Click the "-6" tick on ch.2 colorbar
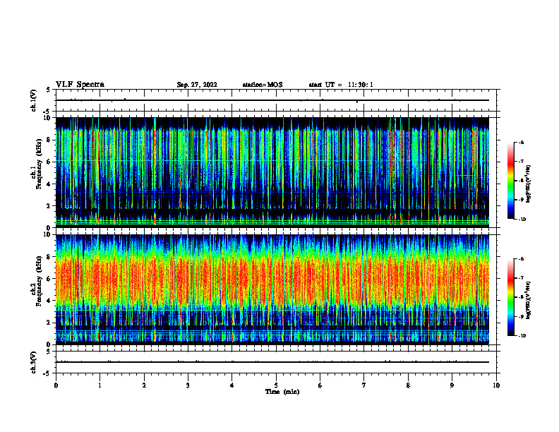This screenshot has height=432, width=559. 520,259
